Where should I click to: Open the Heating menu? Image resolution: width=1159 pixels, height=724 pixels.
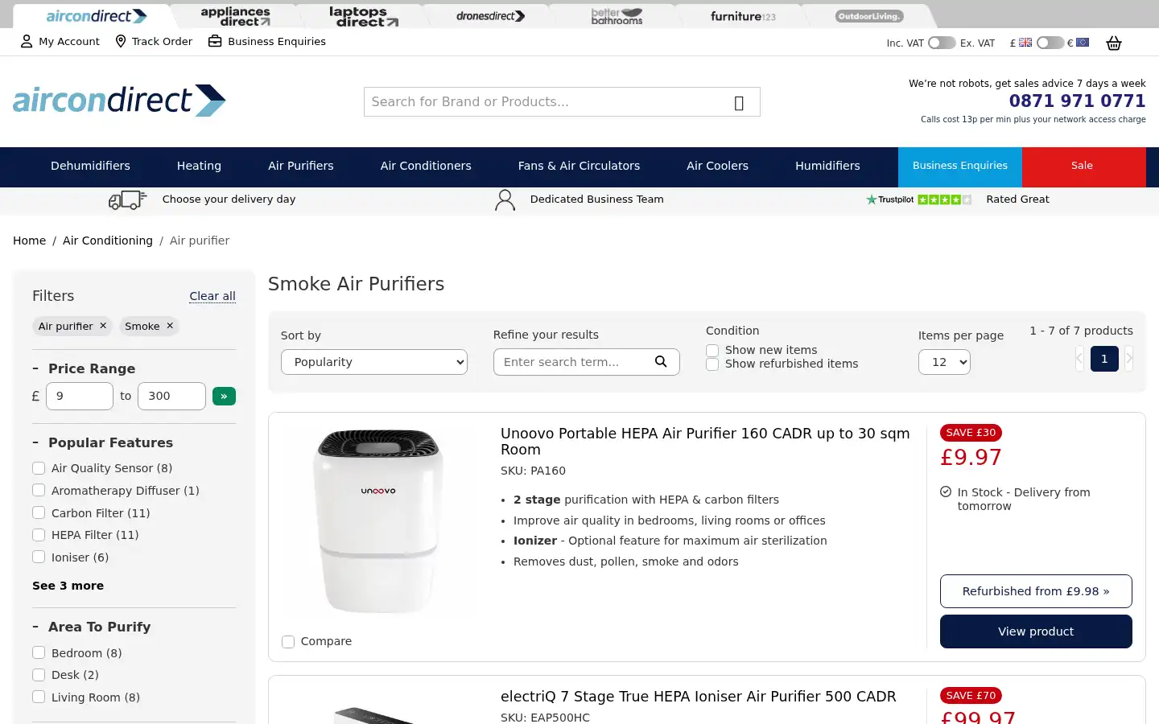[x=199, y=166]
